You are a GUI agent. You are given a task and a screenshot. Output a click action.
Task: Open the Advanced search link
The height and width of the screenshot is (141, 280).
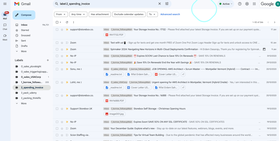(170, 14)
